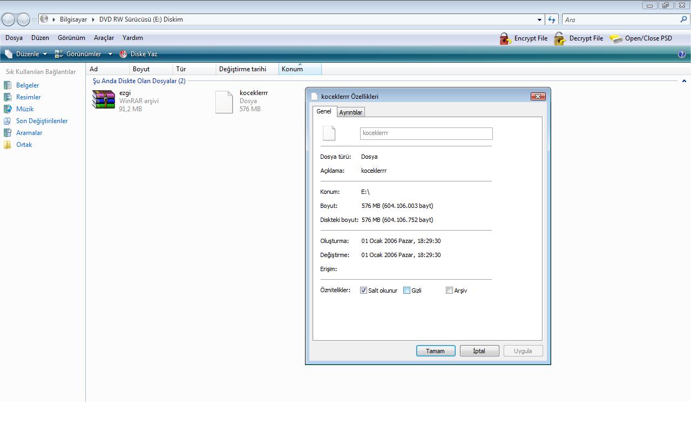Select the koceklerrr blank file icon

224,102
